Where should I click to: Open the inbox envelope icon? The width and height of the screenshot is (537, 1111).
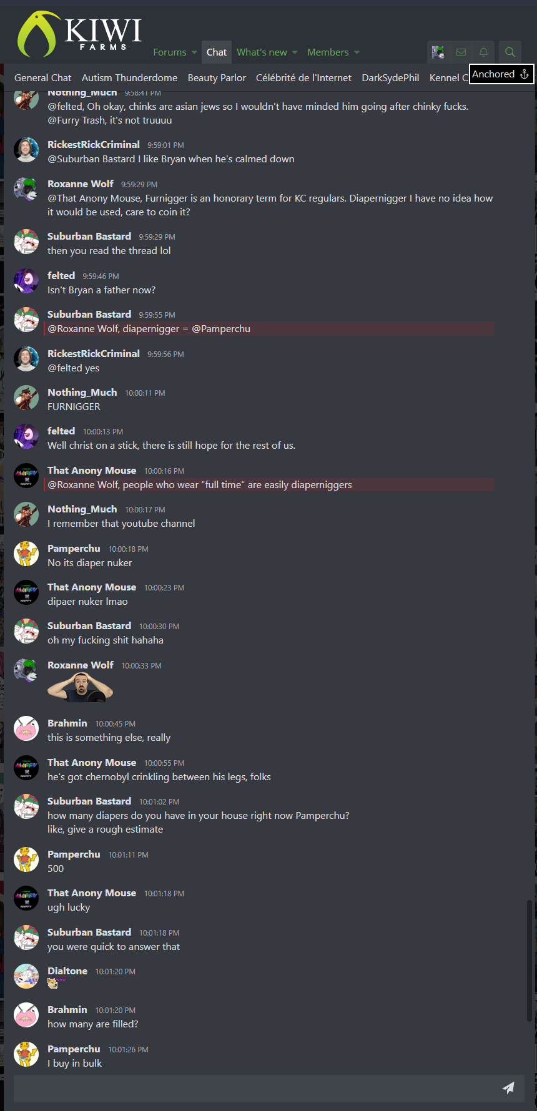pos(461,52)
